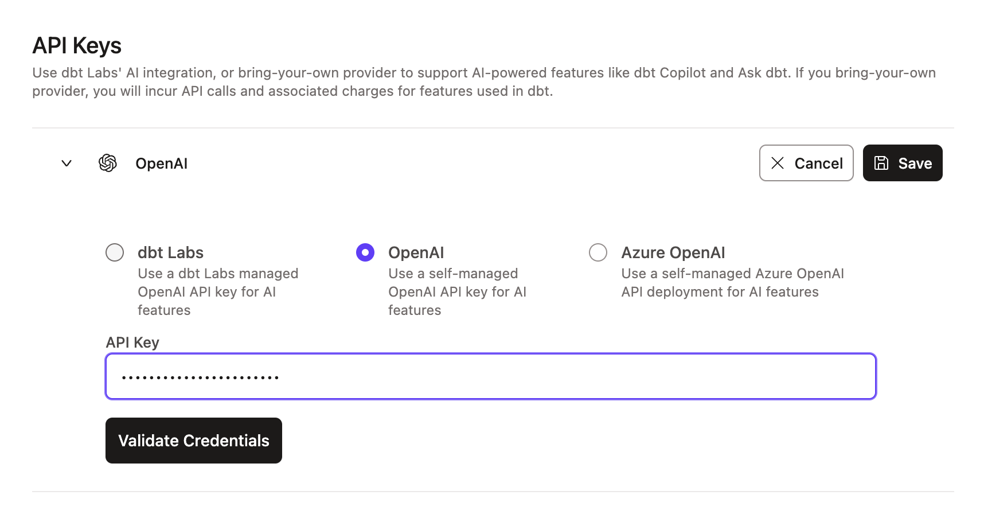Click the X icon inside Cancel button
Viewport: 984px width, 522px height.
(778, 163)
